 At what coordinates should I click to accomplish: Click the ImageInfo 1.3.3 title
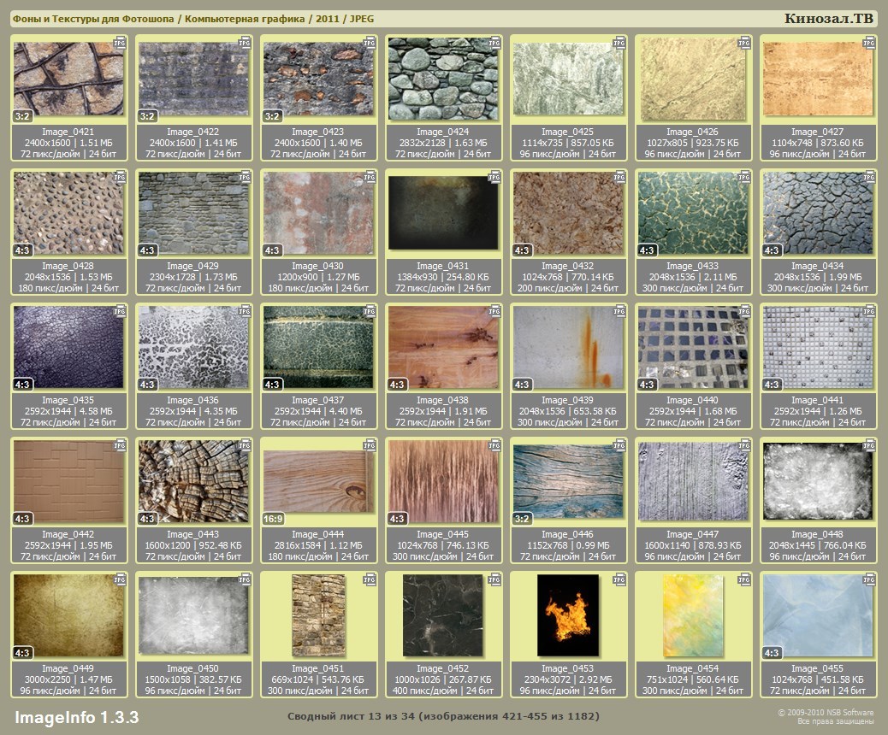click(x=76, y=716)
